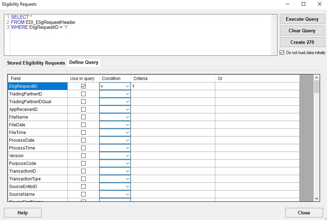Click Or cell for EligRequestID
327x220 pixels.
pos(257,86)
